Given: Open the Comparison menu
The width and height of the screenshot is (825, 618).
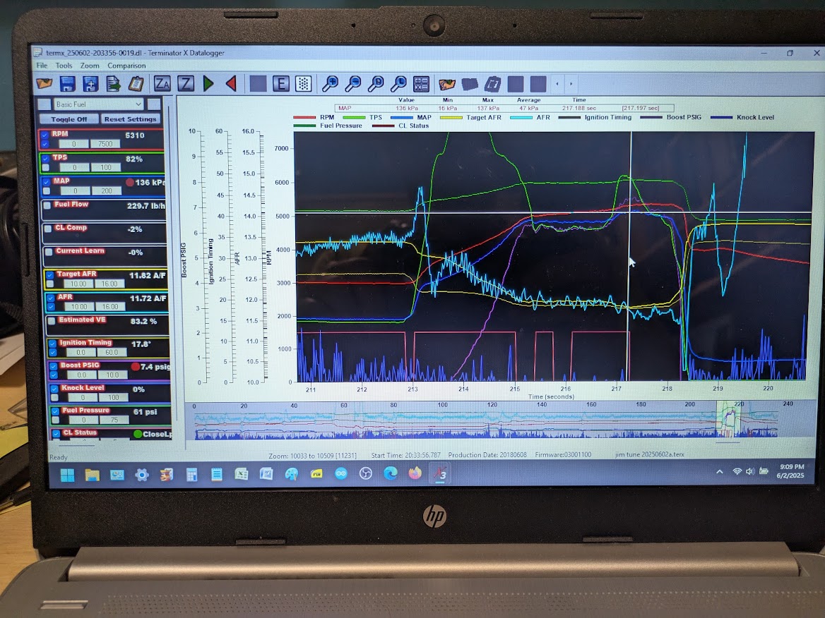Looking at the screenshot, I should pos(126,66).
